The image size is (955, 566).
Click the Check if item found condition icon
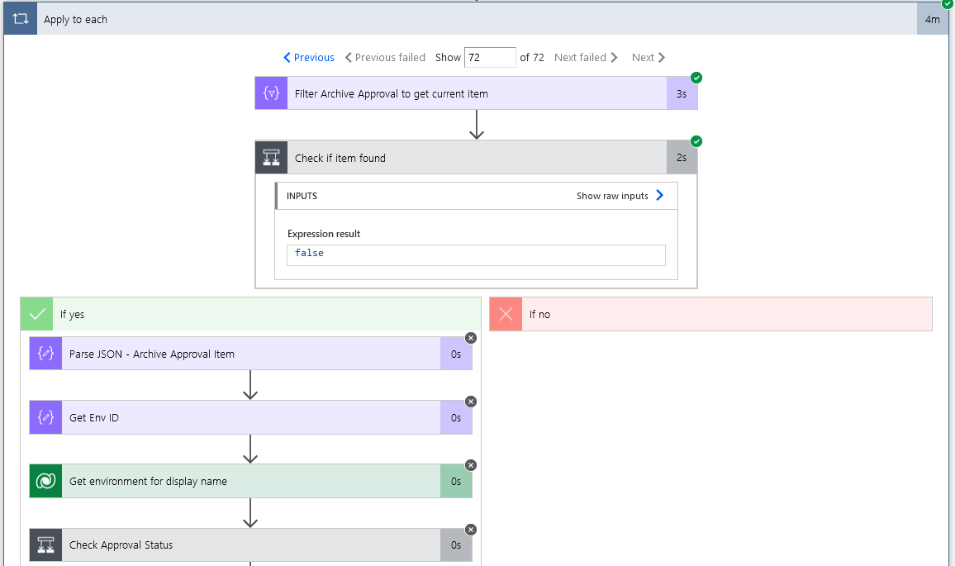pos(270,157)
